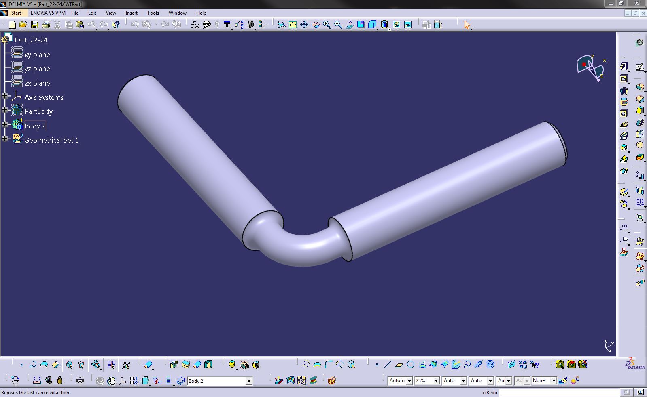647x397 pixels.
Task: Click the DELMIA workbench gear icon top right
Action: point(640,42)
